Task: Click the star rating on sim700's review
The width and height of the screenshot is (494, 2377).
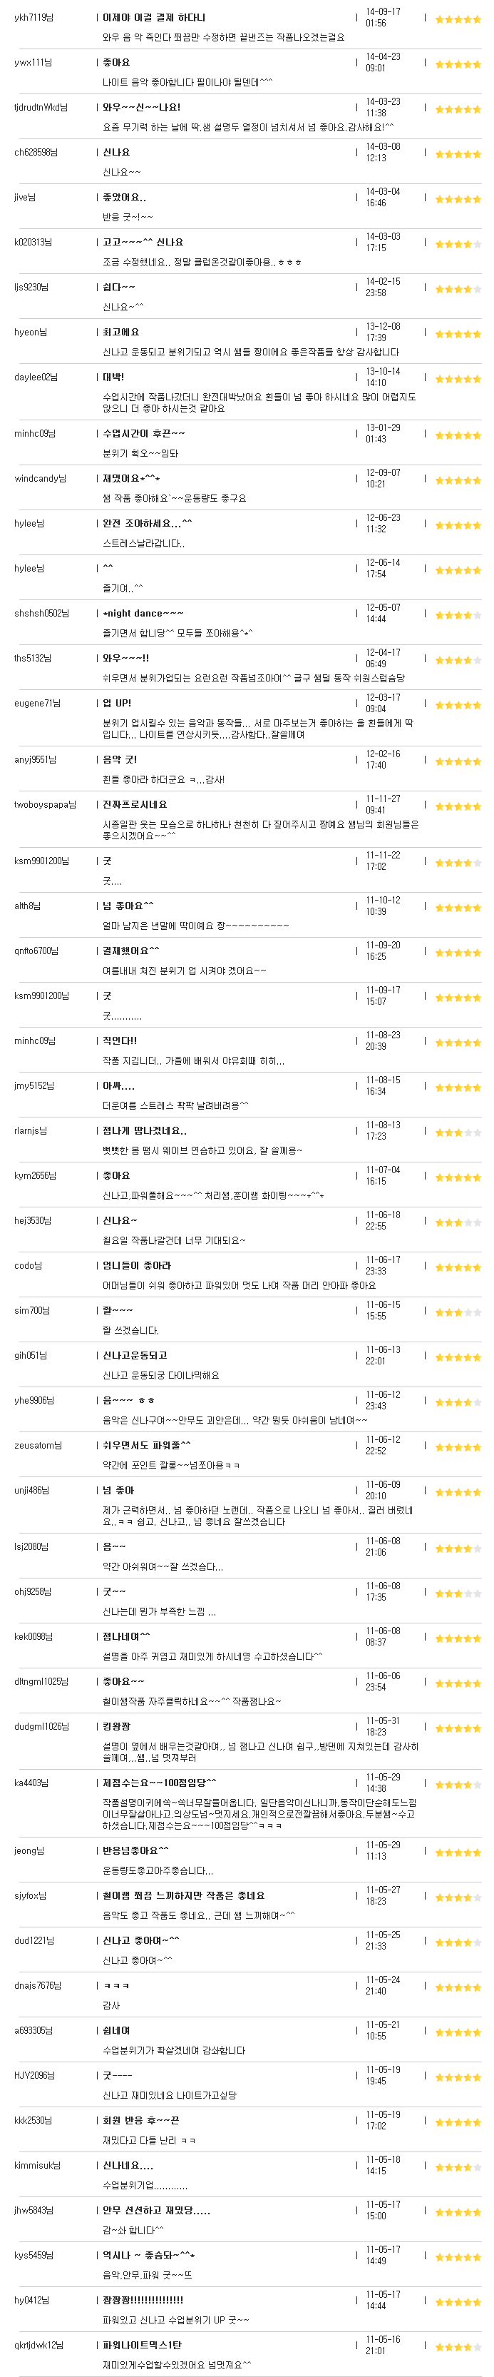Action: pyautogui.click(x=458, y=1312)
